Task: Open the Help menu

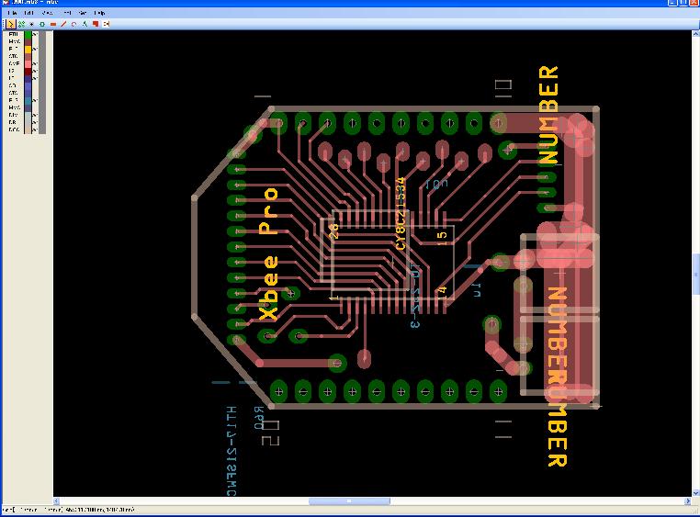Action: click(99, 13)
